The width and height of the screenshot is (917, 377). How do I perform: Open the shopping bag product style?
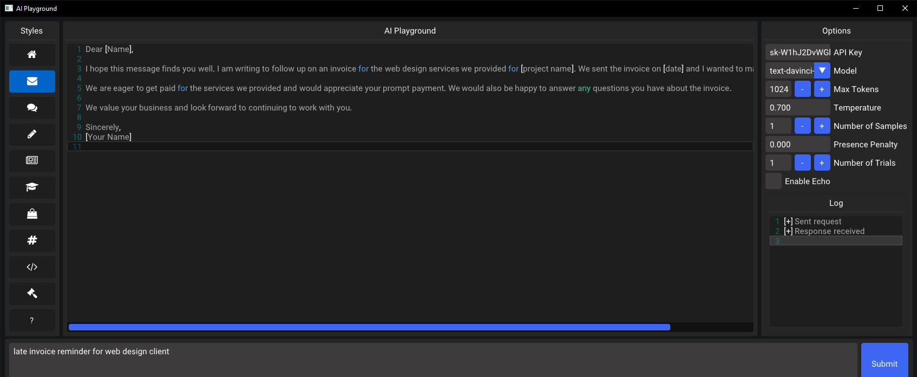point(32,214)
